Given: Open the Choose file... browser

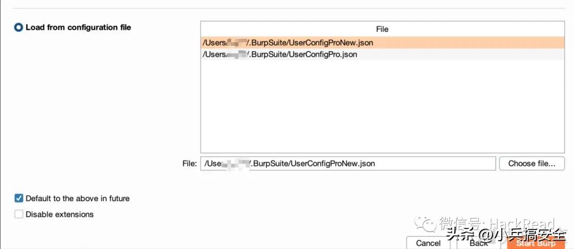Looking at the screenshot, I should click(531, 164).
